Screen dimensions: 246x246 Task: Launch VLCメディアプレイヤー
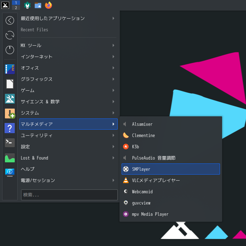[171, 180]
